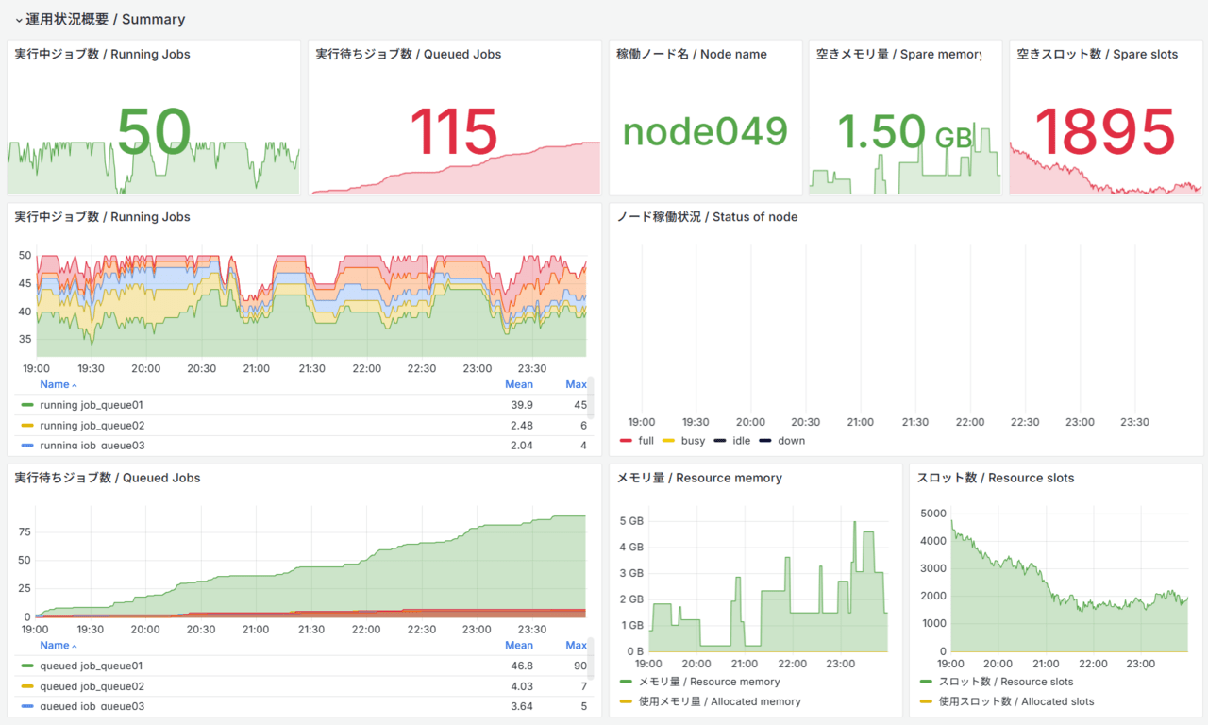Sort the Queued Jobs legend by Mean column

click(x=518, y=645)
